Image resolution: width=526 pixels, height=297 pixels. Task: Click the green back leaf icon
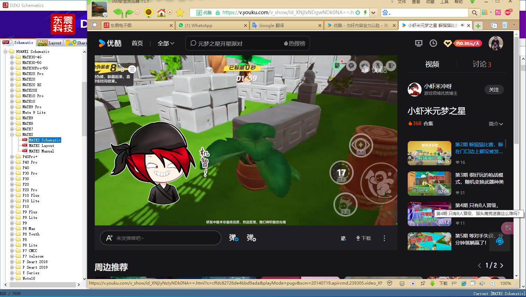tap(118, 13)
